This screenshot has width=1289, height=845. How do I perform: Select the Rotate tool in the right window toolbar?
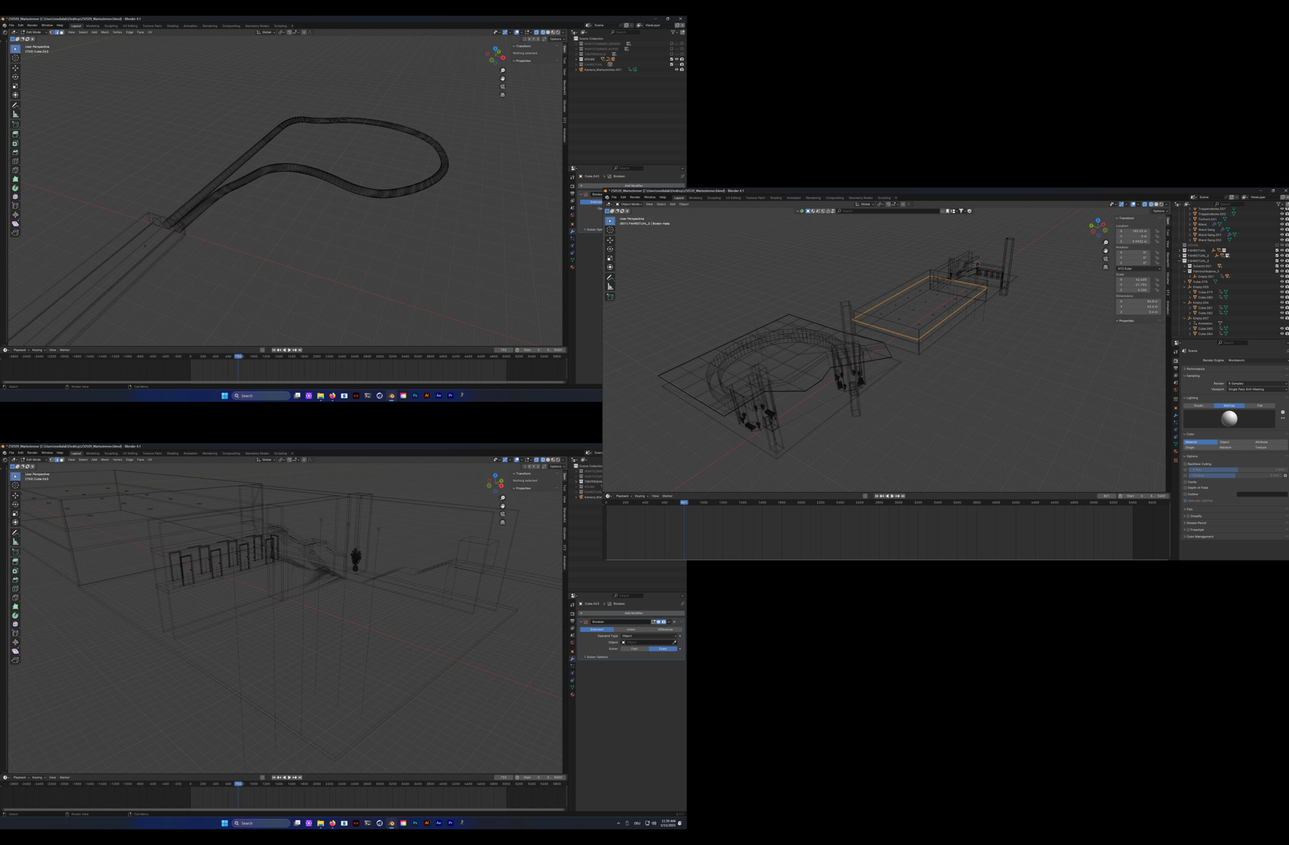click(610, 249)
